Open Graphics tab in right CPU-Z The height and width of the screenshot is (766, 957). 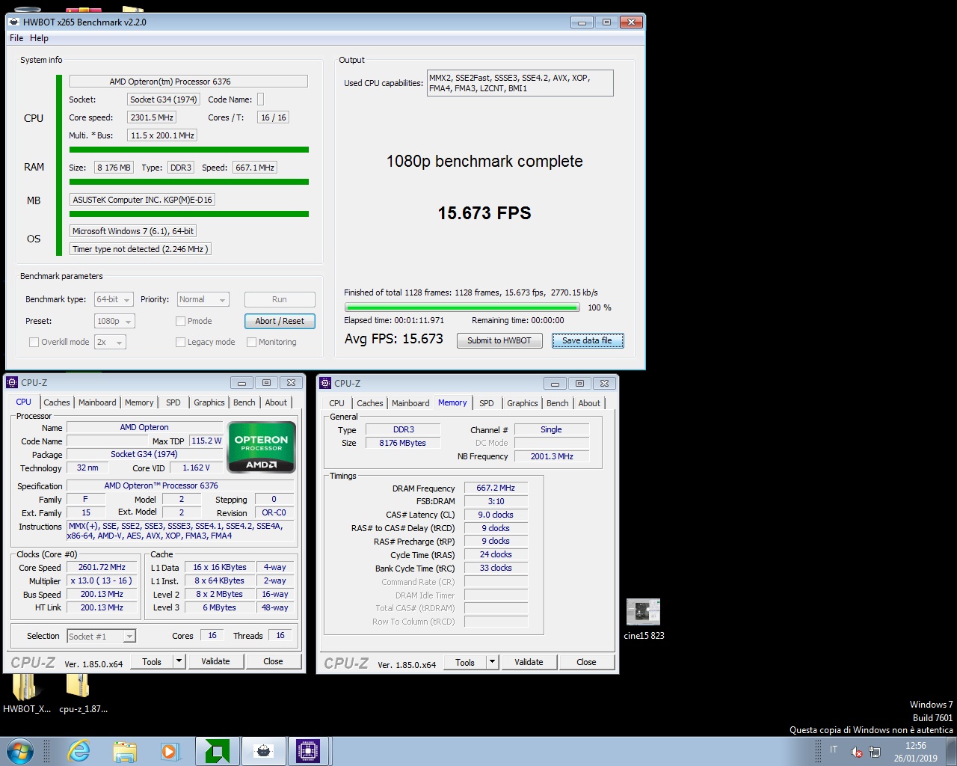click(522, 403)
